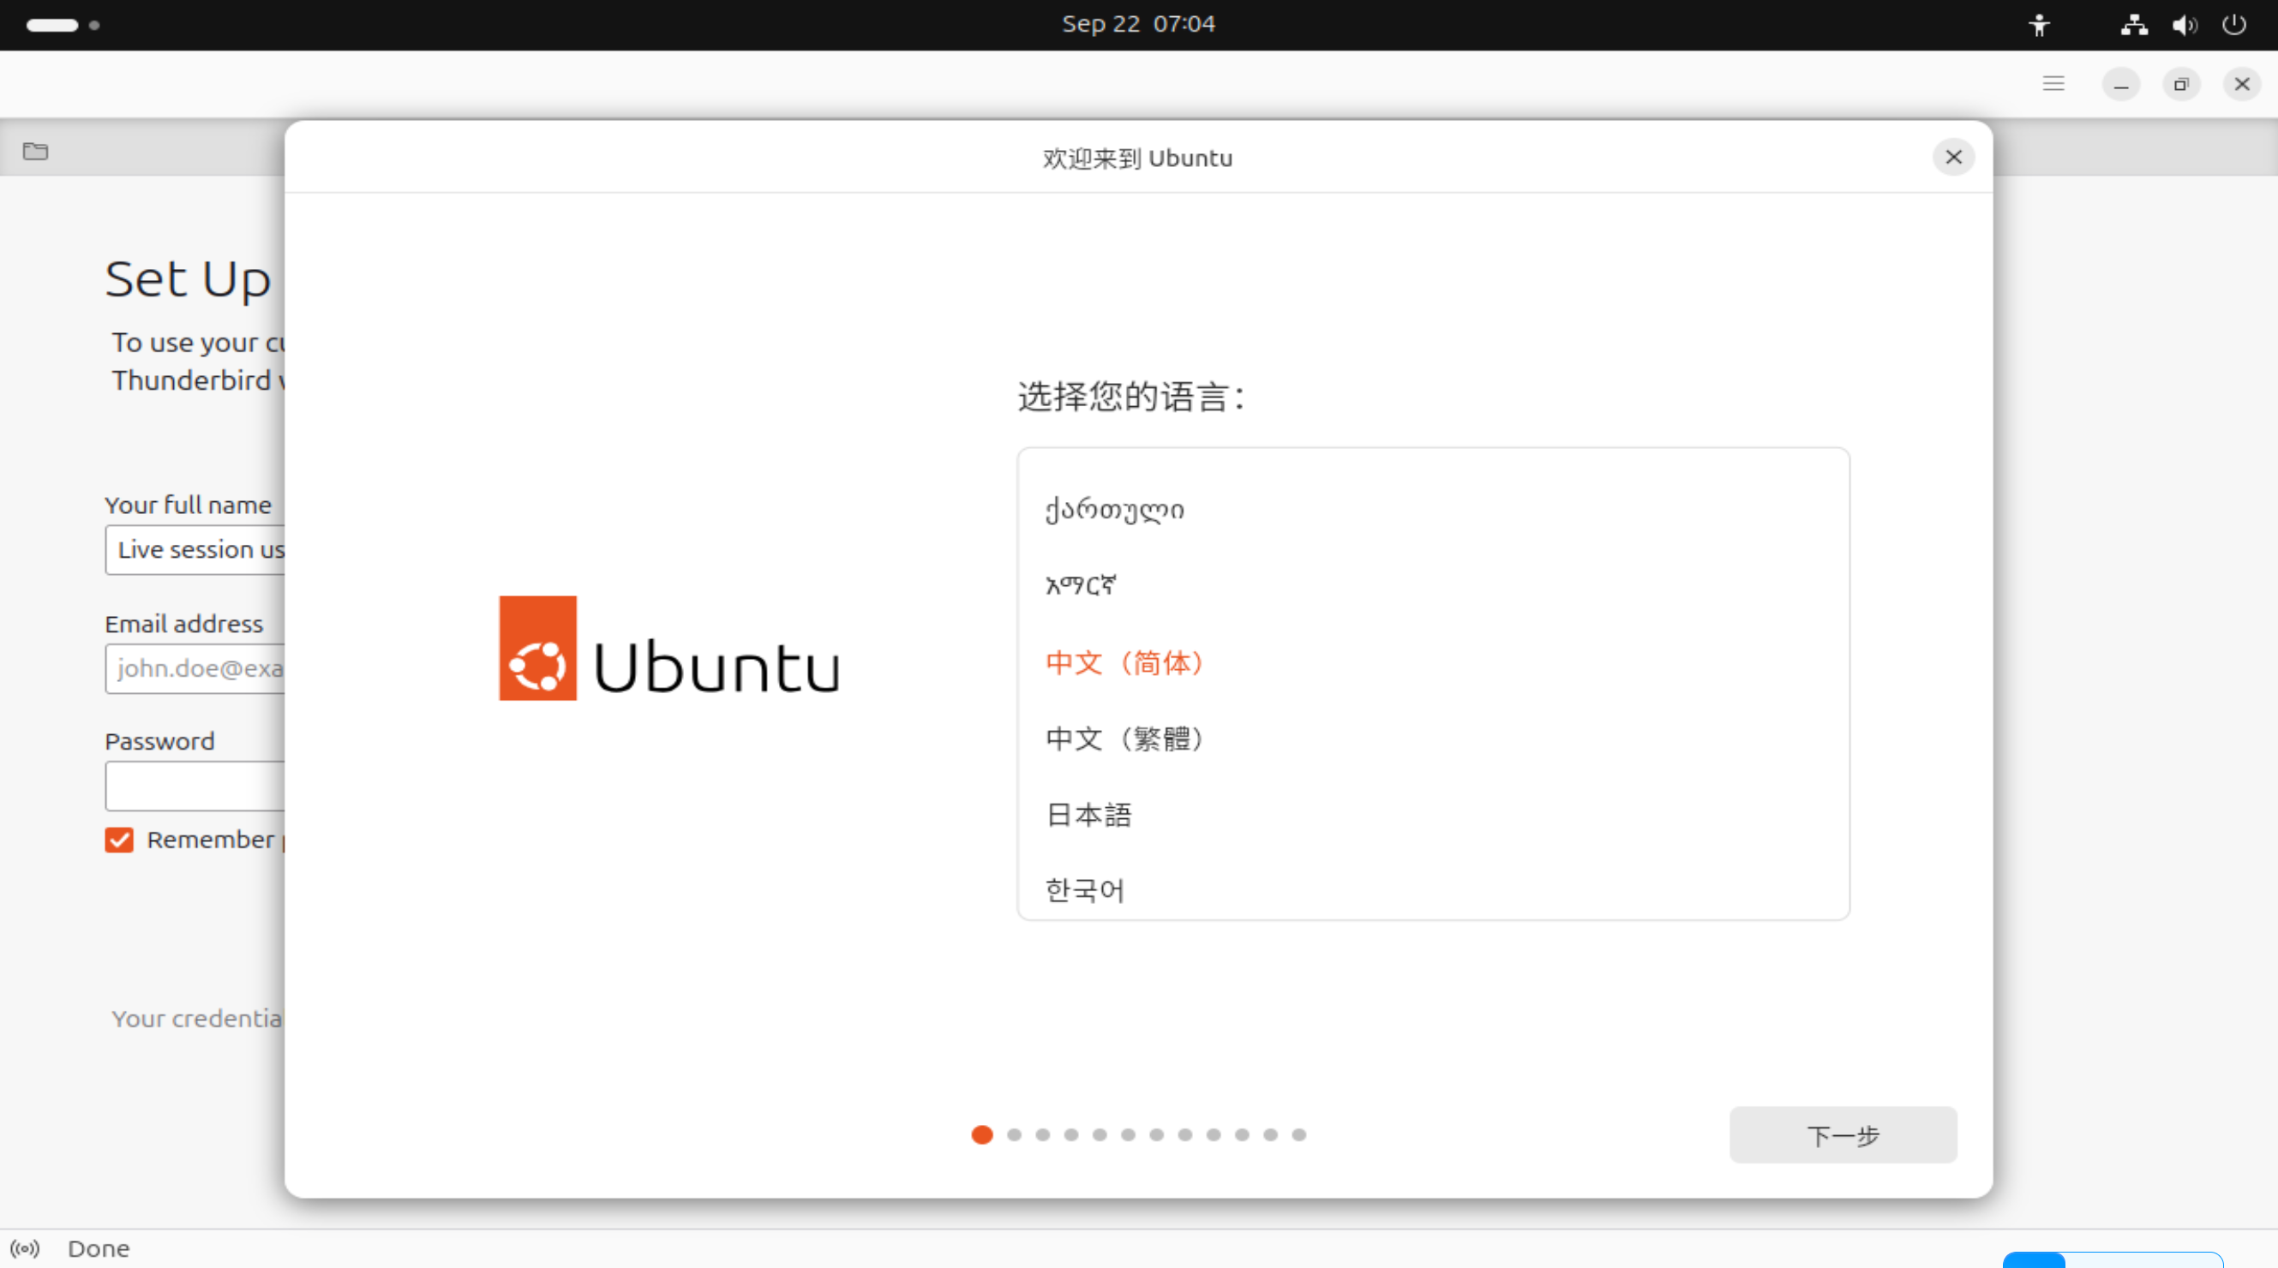The width and height of the screenshot is (2278, 1268).
Task: Uncheck the Remember password checkbox
Action: tap(119, 839)
